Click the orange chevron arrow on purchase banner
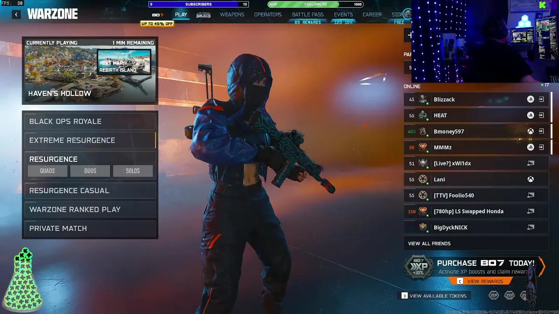 (542, 267)
